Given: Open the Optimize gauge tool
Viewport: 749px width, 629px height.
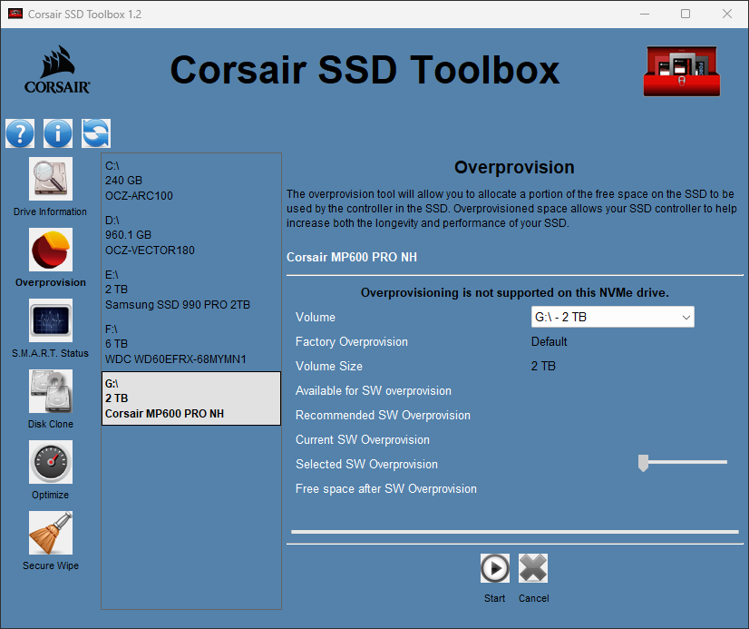Looking at the screenshot, I should click(x=51, y=462).
